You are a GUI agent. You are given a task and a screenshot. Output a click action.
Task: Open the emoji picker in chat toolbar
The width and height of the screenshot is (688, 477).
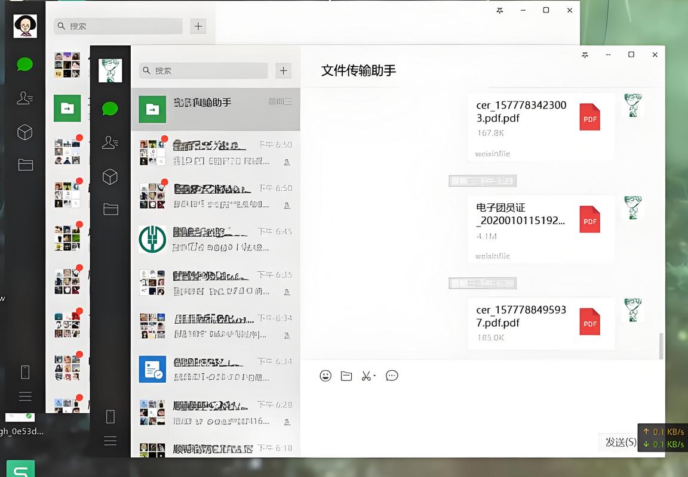[325, 376]
